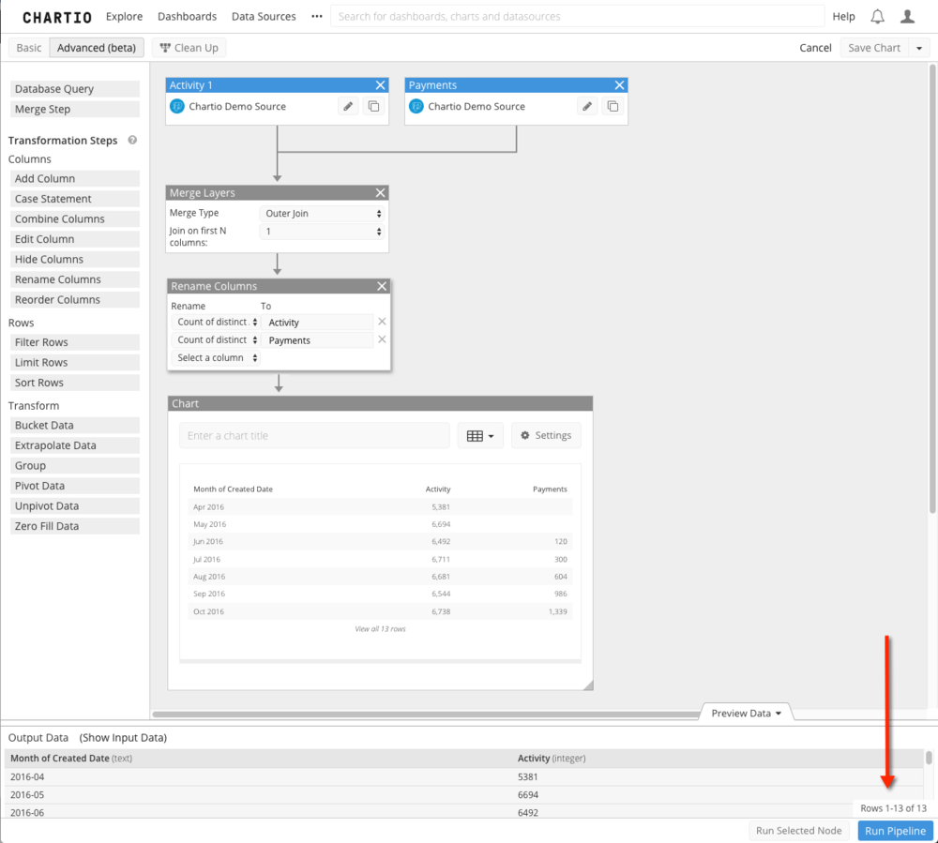Viewport: 938px width, 843px height.
Task: Click Cancel
Action: [x=815, y=48]
